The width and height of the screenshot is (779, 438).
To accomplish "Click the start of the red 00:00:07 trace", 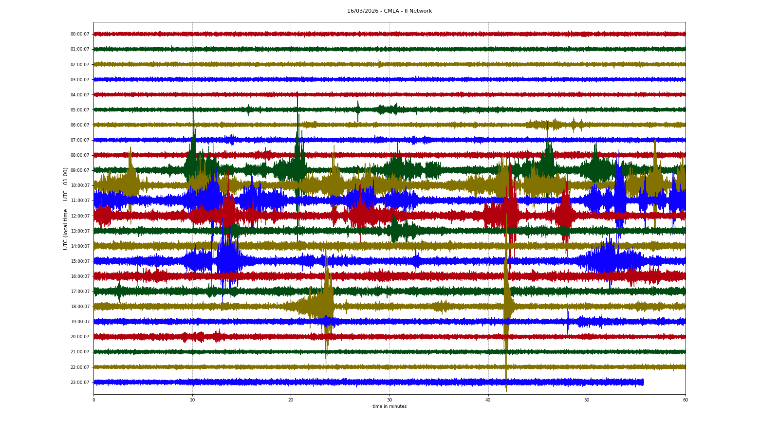I will (x=94, y=34).
